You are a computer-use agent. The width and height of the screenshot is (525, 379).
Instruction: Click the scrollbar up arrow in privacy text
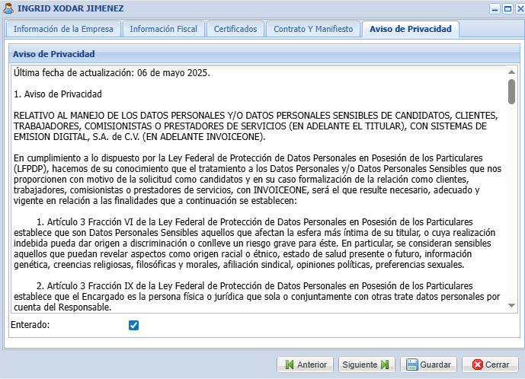(511, 72)
